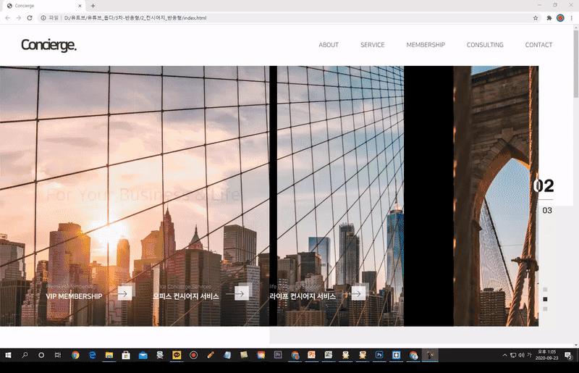579x373 pixels.
Task: Click the 라이프 컨시어지 서비스 link
Action: click(x=303, y=296)
